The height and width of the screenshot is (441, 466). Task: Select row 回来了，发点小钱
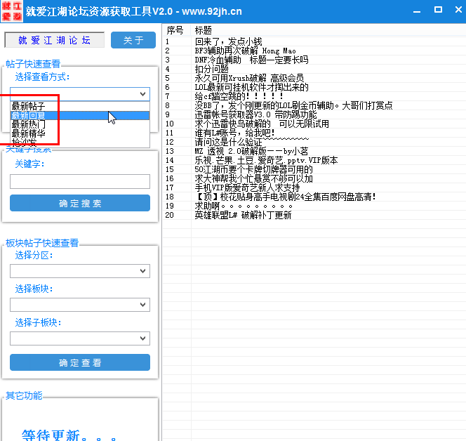[x=314, y=41]
